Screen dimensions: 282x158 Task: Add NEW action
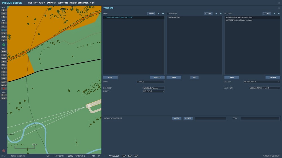click(x=232, y=78)
